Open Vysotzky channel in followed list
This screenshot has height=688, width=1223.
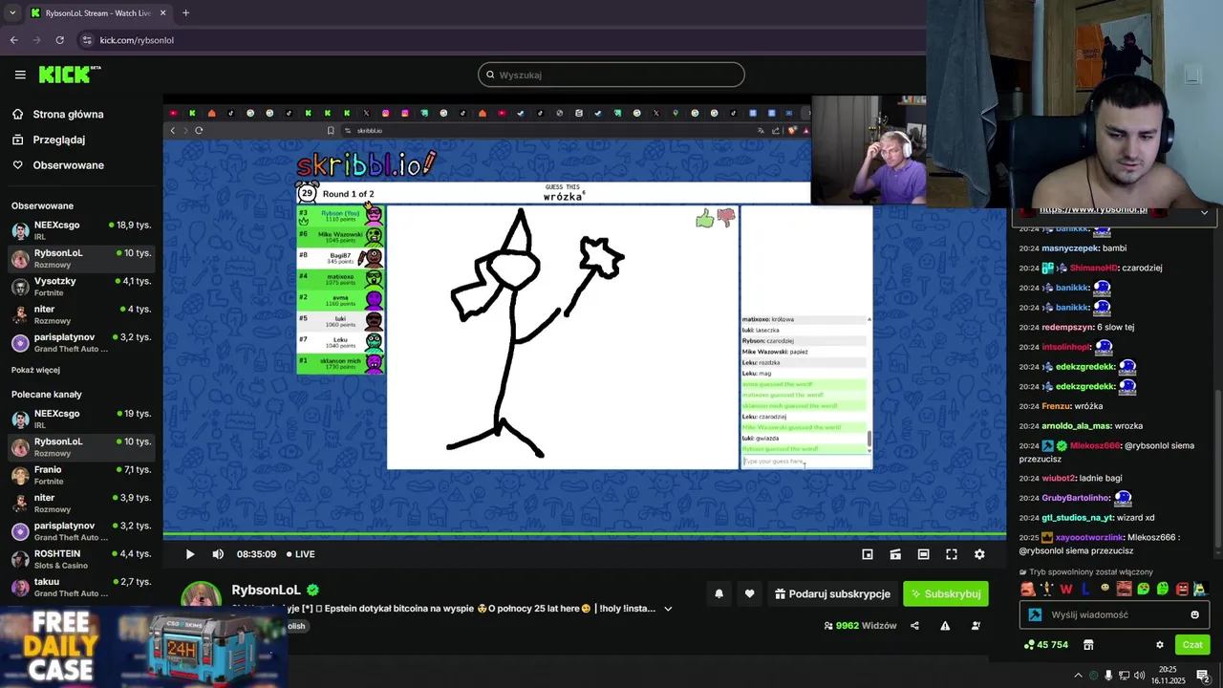(x=81, y=287)
